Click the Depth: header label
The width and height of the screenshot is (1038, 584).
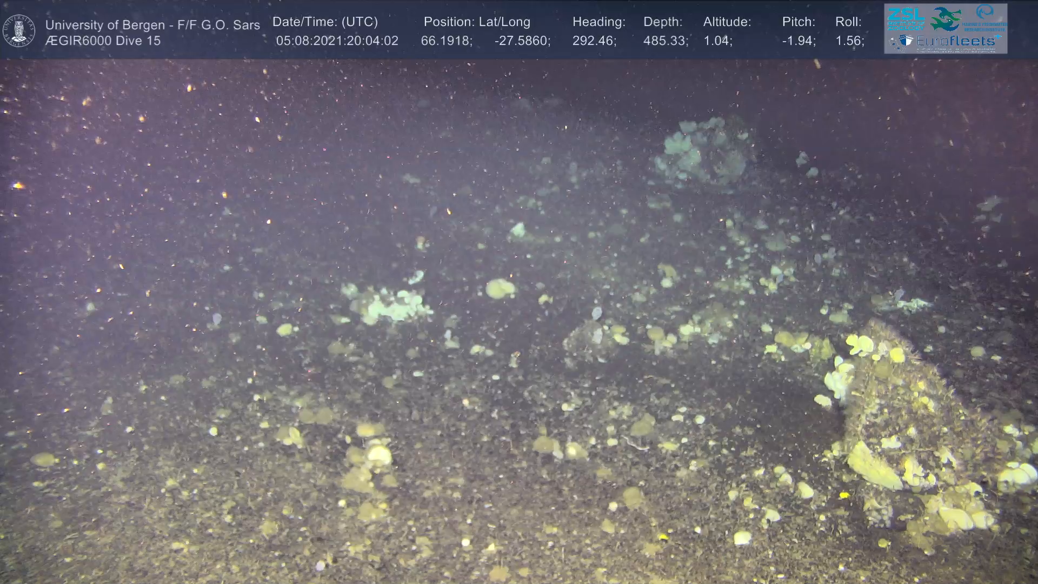[x=663, y=22]
